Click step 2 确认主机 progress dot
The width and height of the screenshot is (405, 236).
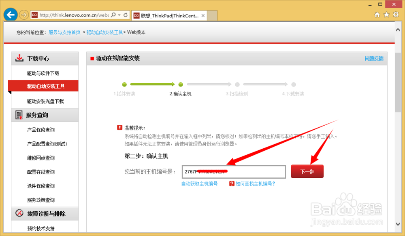click(181, 84)
